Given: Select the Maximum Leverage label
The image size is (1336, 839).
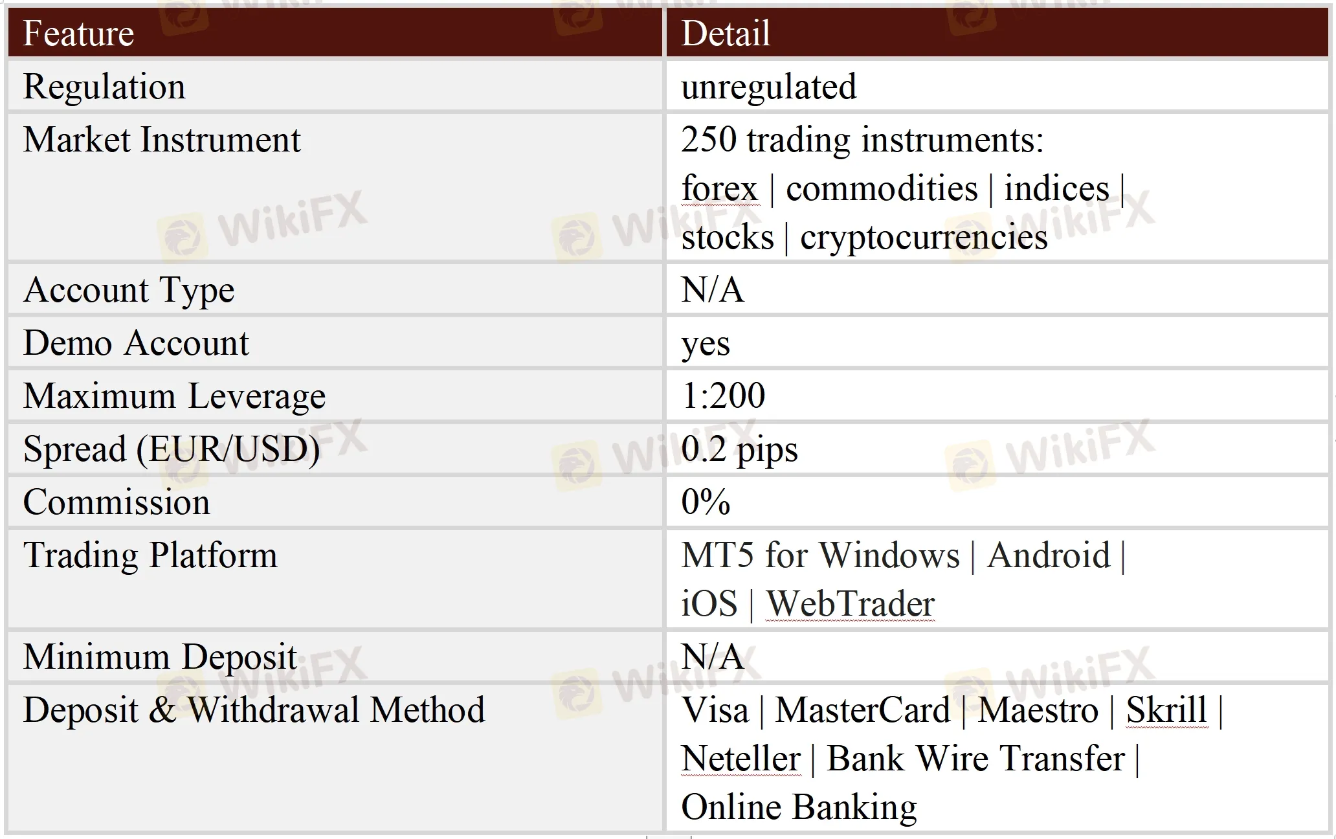Looking at the screenshot, I should 174,396.
